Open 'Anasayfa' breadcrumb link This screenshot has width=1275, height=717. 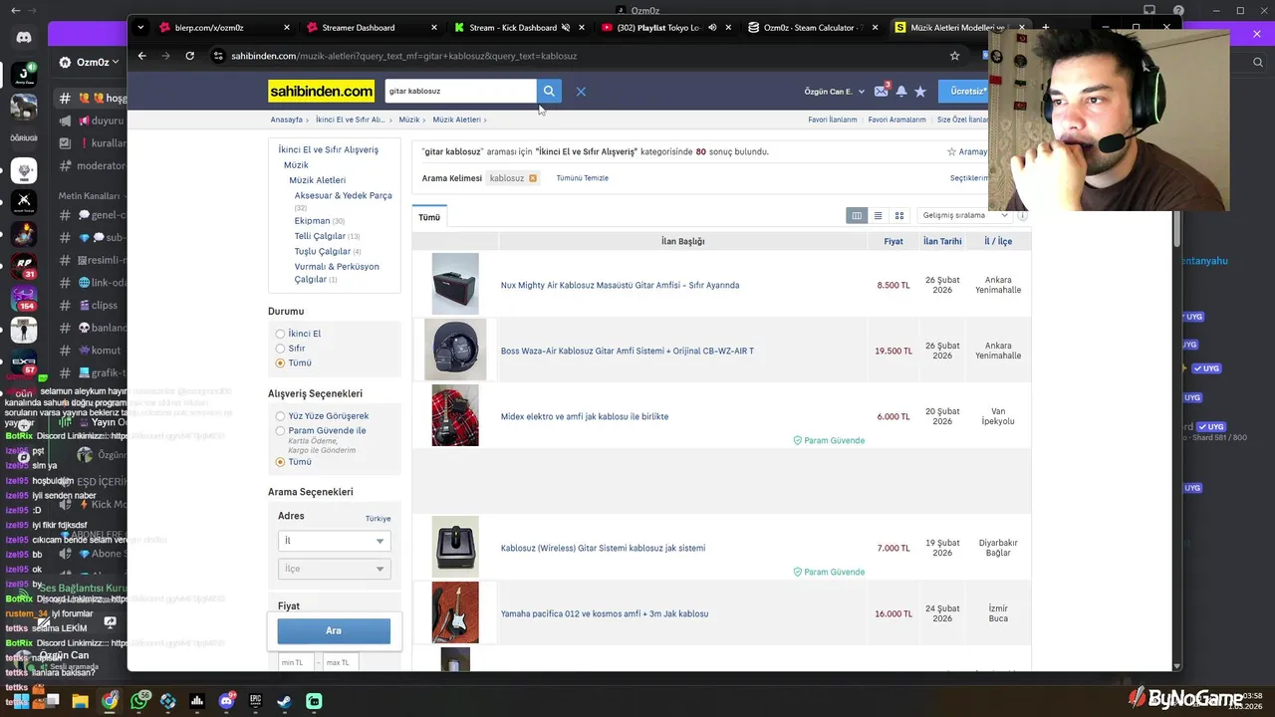287,119
